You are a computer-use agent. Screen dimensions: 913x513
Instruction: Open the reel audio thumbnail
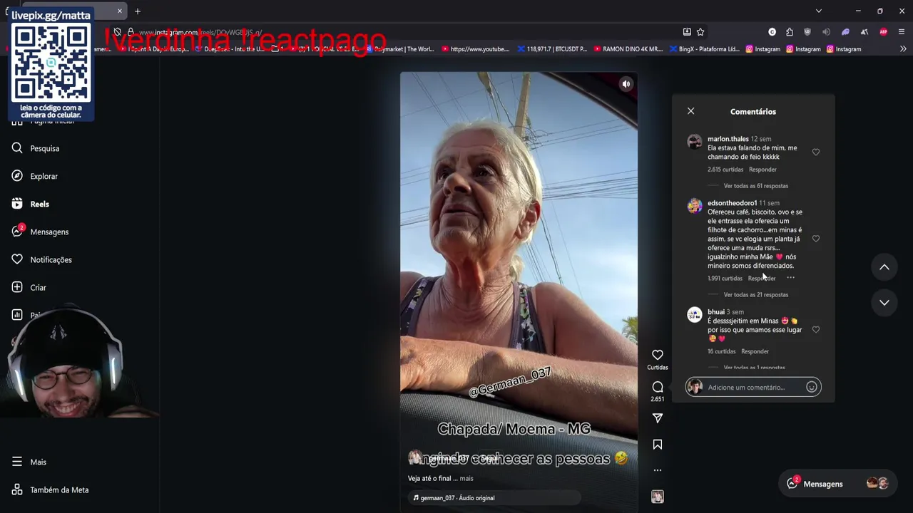click(658, 497)
